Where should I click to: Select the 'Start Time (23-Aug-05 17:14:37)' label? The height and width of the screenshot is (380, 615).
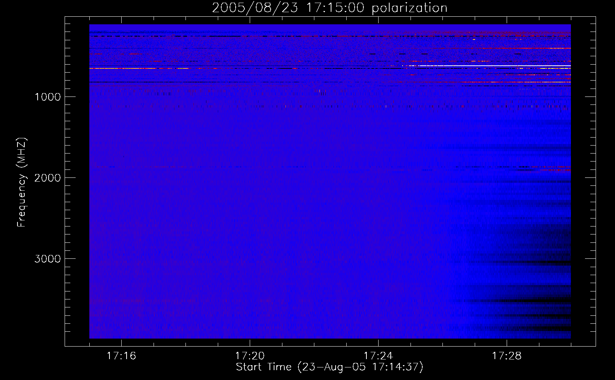[330, 367]
